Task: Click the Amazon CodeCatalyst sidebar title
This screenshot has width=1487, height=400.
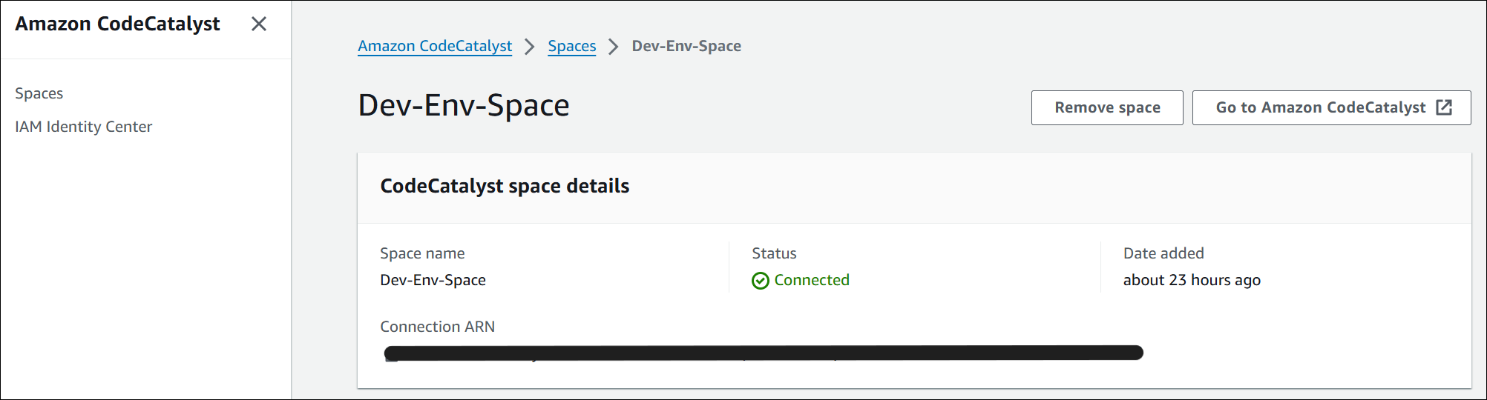Action: (117, 24)
